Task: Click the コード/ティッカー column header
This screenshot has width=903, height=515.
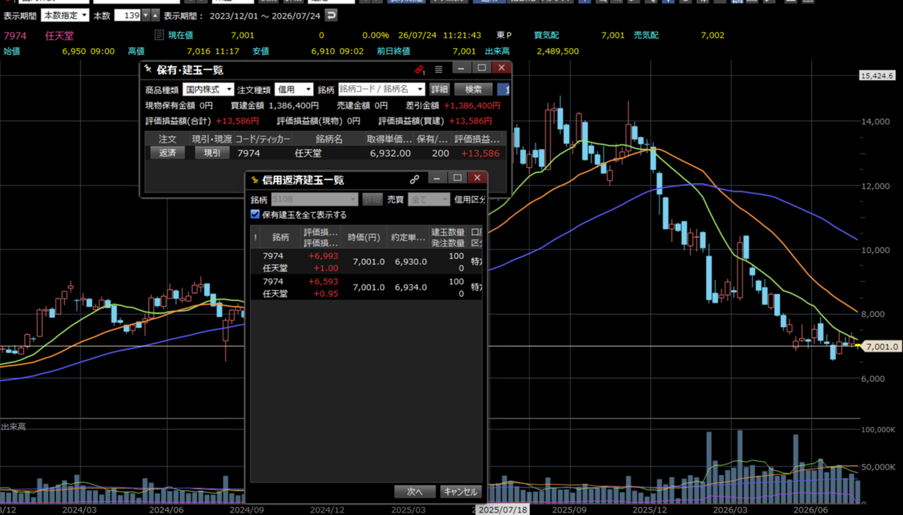Action: tap(263, 139)
